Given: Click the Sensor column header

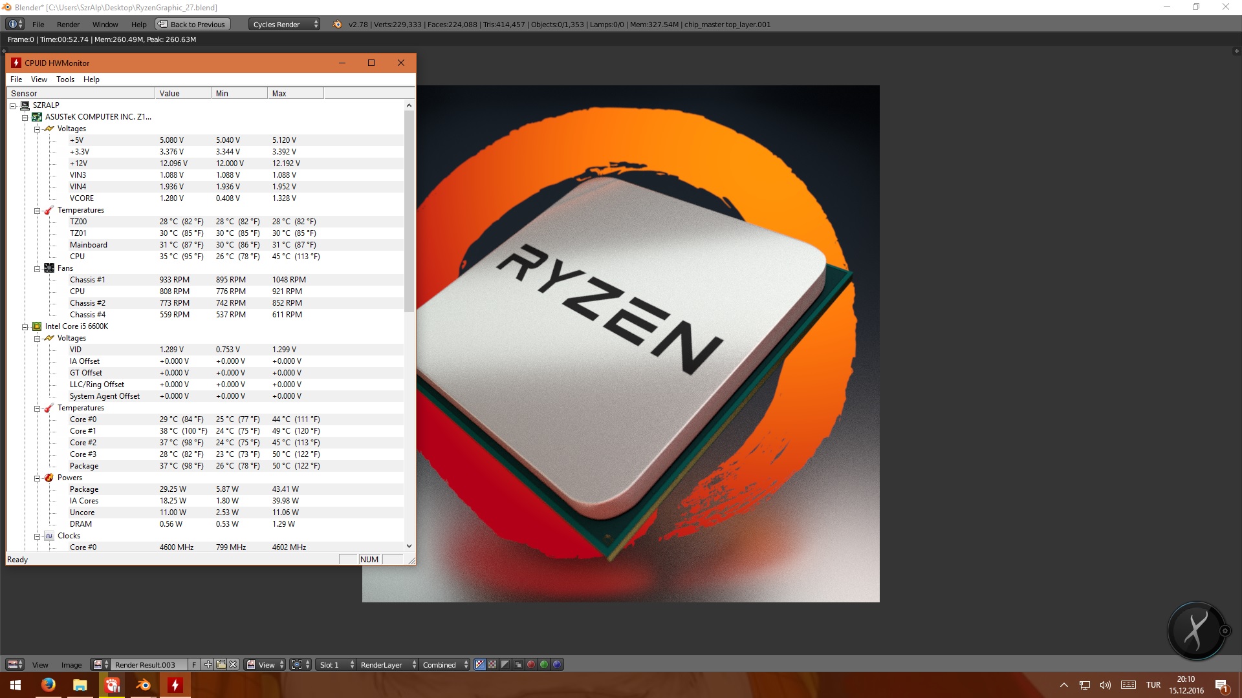Looking at the screenshot, I should pyautogui.click(x=81, y=93).
